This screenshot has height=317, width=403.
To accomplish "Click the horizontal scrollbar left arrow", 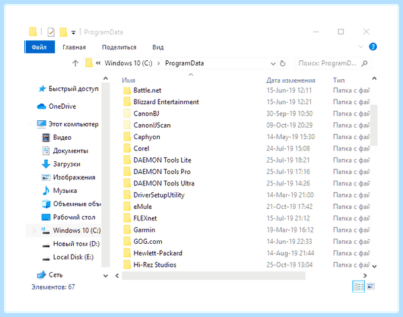I will click(x=117, y=275).
